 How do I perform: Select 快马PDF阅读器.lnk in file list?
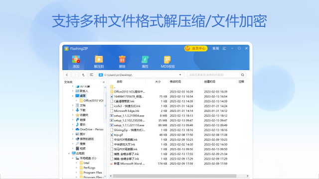pyautogui.click(x=126, y=149)
